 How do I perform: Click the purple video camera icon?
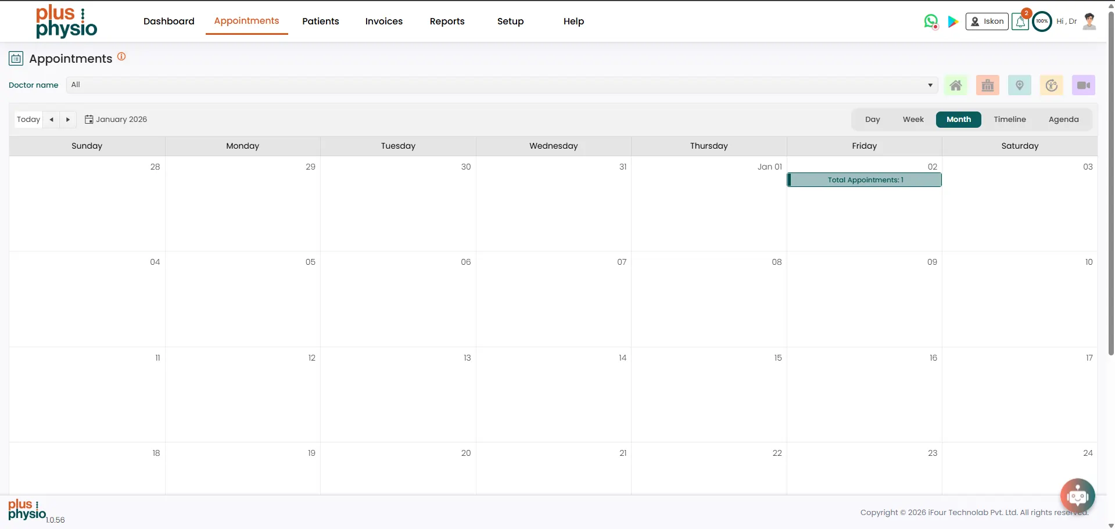(1083, 85)
